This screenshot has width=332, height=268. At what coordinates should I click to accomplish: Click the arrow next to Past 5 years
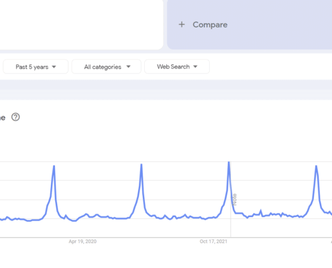click(x=54, y=67)
